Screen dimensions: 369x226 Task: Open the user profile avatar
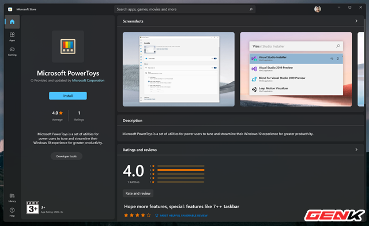tap(318, 9)
